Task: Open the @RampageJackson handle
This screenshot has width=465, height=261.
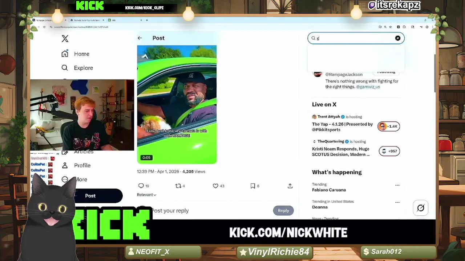Action: point(344,74)
